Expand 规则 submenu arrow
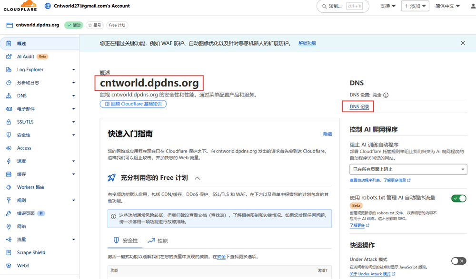 click(x=73, y=200)
